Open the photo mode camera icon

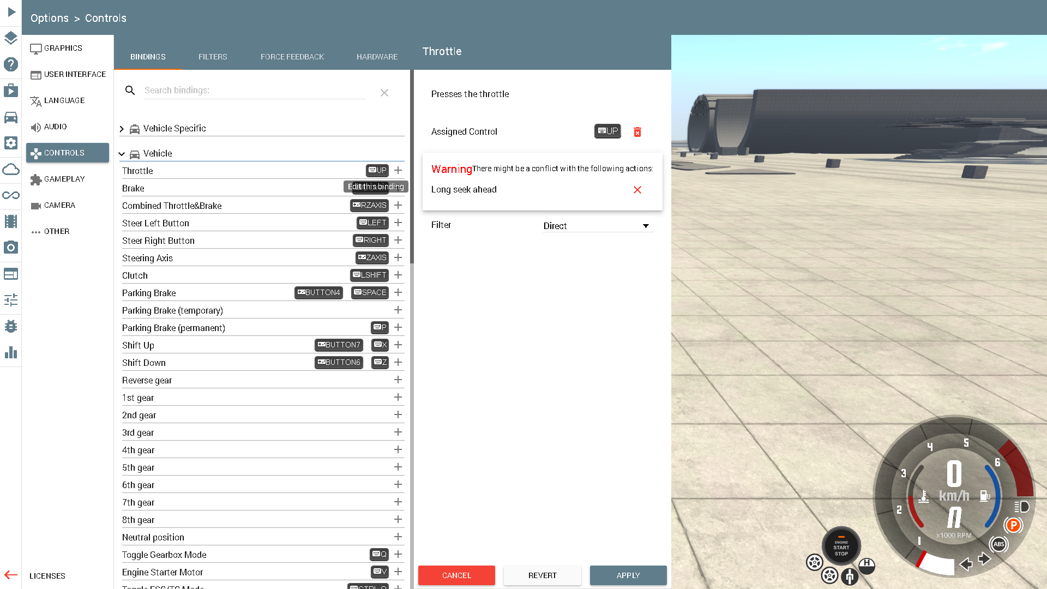pos(11,248)
